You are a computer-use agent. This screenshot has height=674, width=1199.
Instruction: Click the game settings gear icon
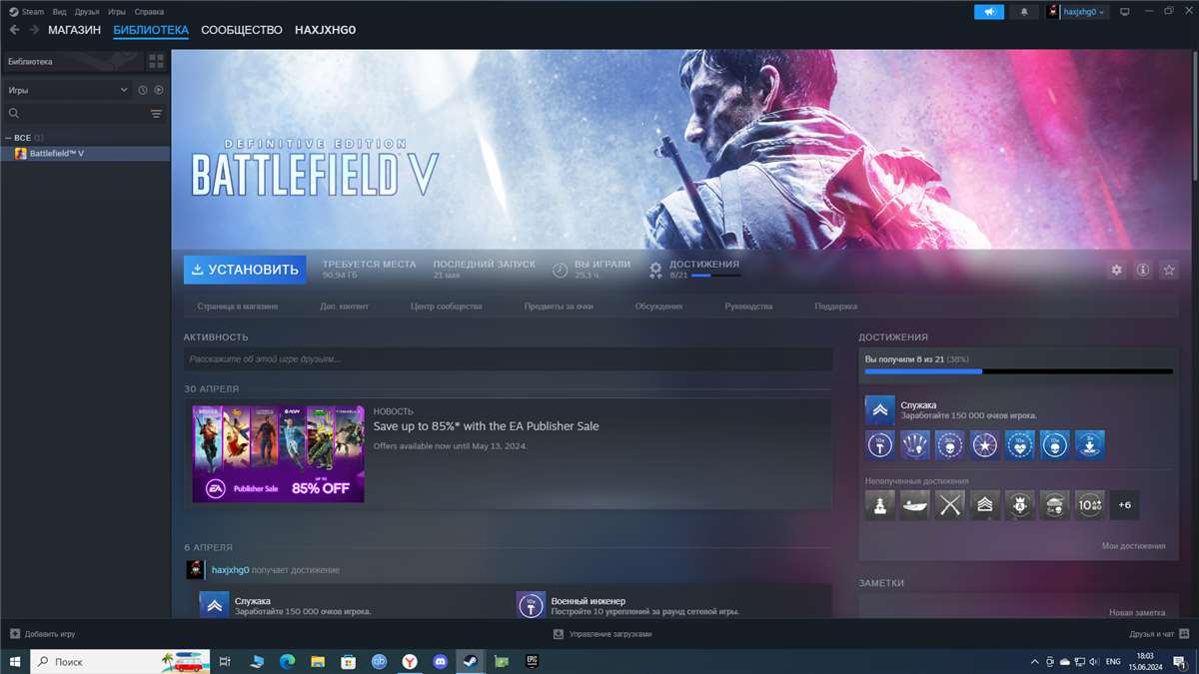pyautogui.click(x=1116, y=271)
